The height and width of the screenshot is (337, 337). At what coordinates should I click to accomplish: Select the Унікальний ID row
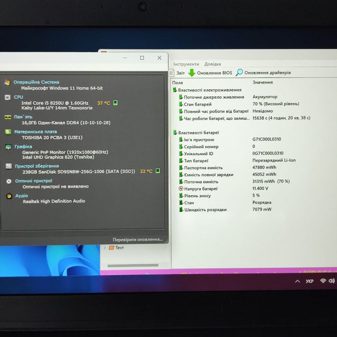coord(231,154)
